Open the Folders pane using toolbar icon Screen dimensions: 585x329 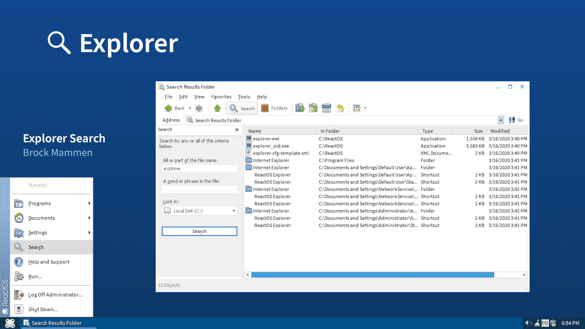coord(274,108)
